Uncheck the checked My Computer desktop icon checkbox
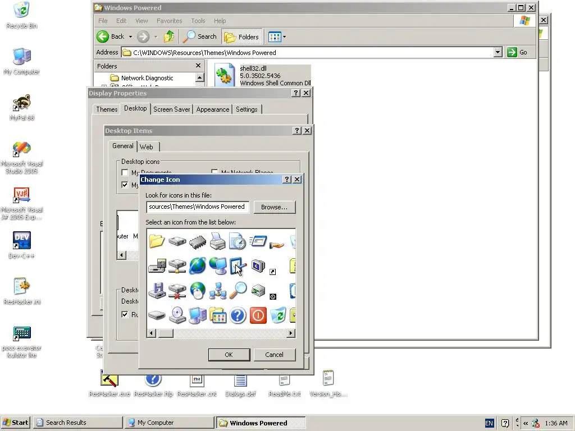This screenshot has width=575, height=431. (x=125, y=185)
